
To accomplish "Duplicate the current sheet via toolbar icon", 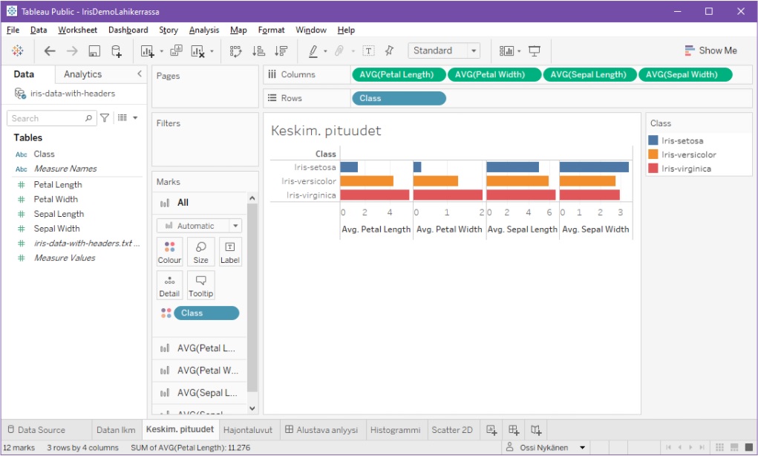I will click(177, 51).
